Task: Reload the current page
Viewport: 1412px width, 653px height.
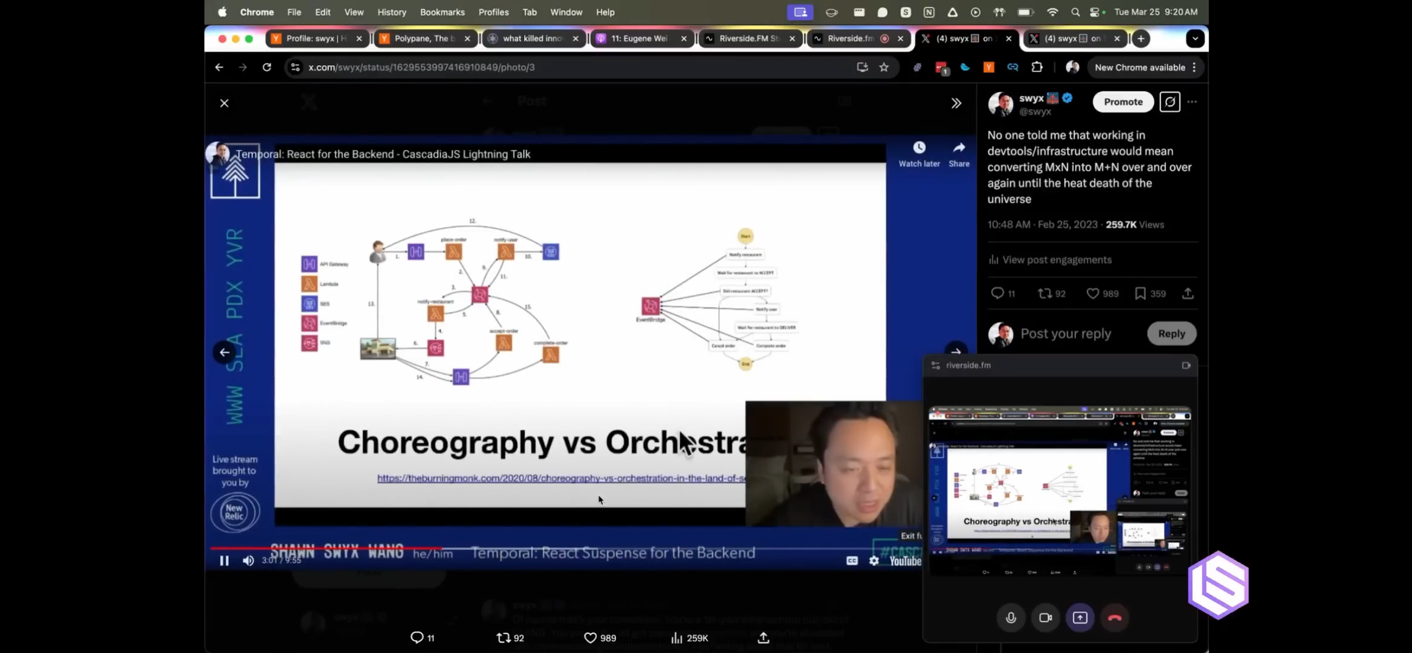Action: click(267, 67)
